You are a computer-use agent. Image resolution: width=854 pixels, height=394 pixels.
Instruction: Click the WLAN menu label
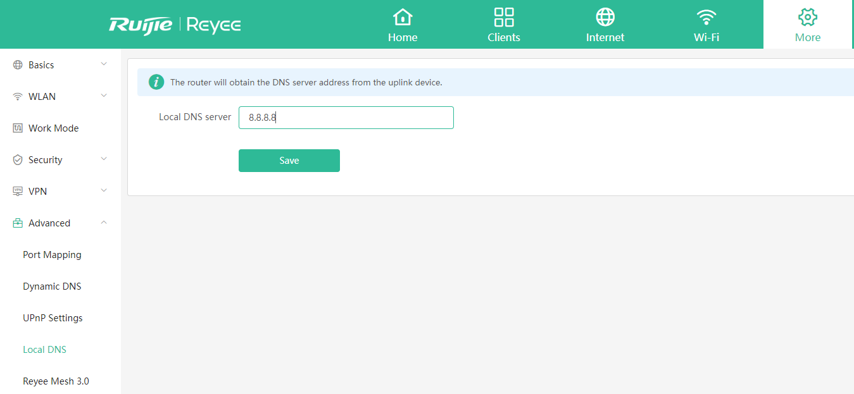pos(42,97)
